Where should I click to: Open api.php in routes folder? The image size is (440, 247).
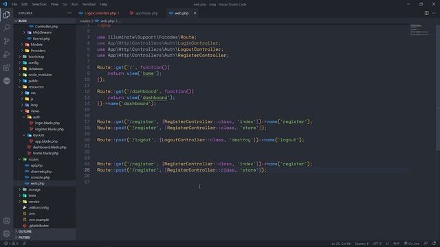(x=45, y=165)
